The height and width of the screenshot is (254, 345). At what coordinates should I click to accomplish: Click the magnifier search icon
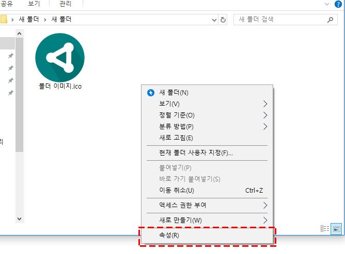point(330,20)
